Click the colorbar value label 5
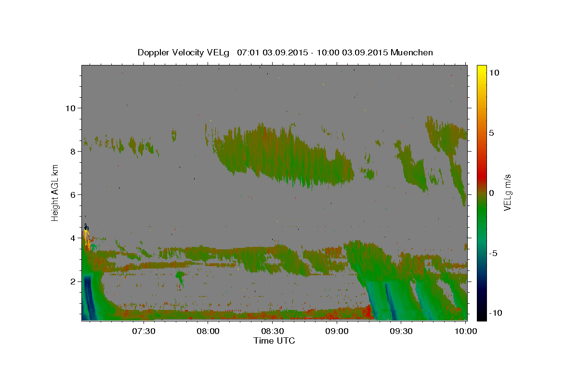 [x=492, y=133]
